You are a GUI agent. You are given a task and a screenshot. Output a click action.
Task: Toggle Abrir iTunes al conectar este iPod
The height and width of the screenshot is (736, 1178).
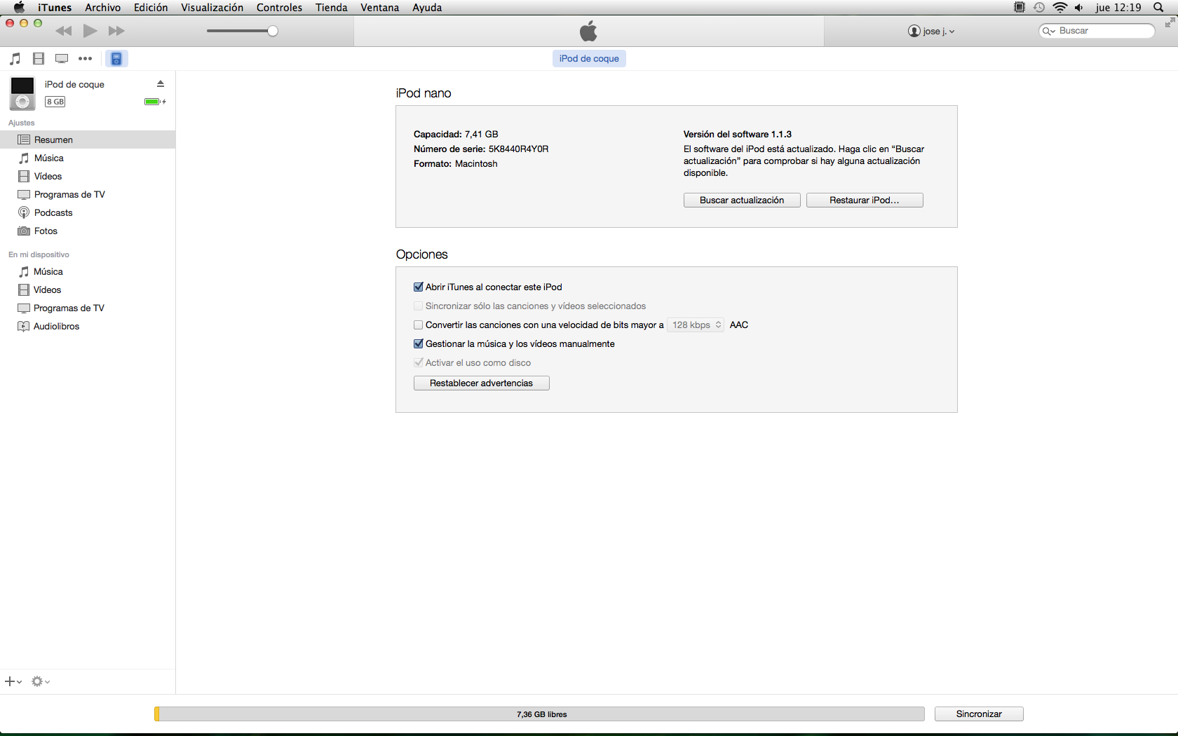419,287
